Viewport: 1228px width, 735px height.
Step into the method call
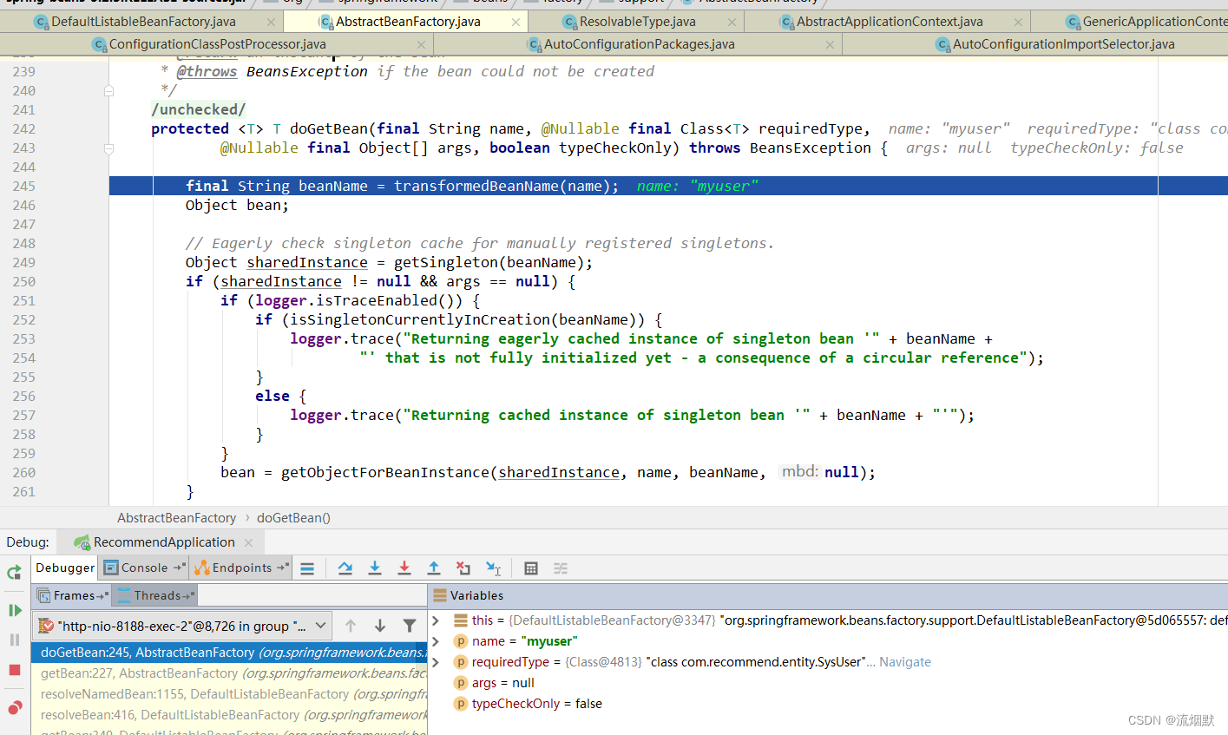coord(375,568)
